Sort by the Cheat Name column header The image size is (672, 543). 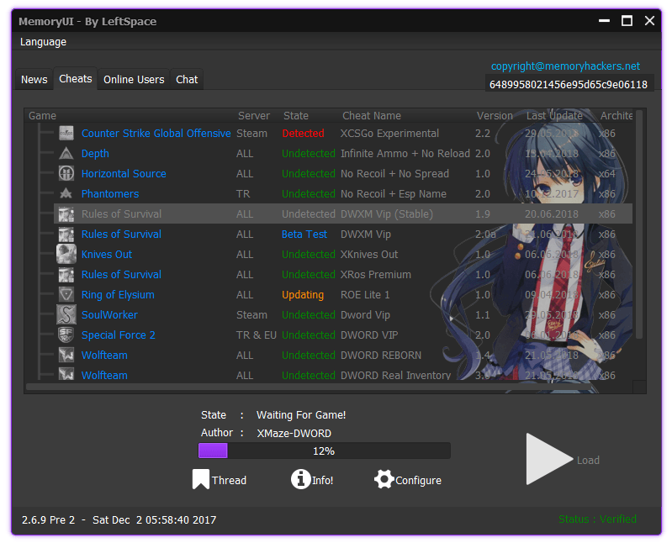pos(372,116)
